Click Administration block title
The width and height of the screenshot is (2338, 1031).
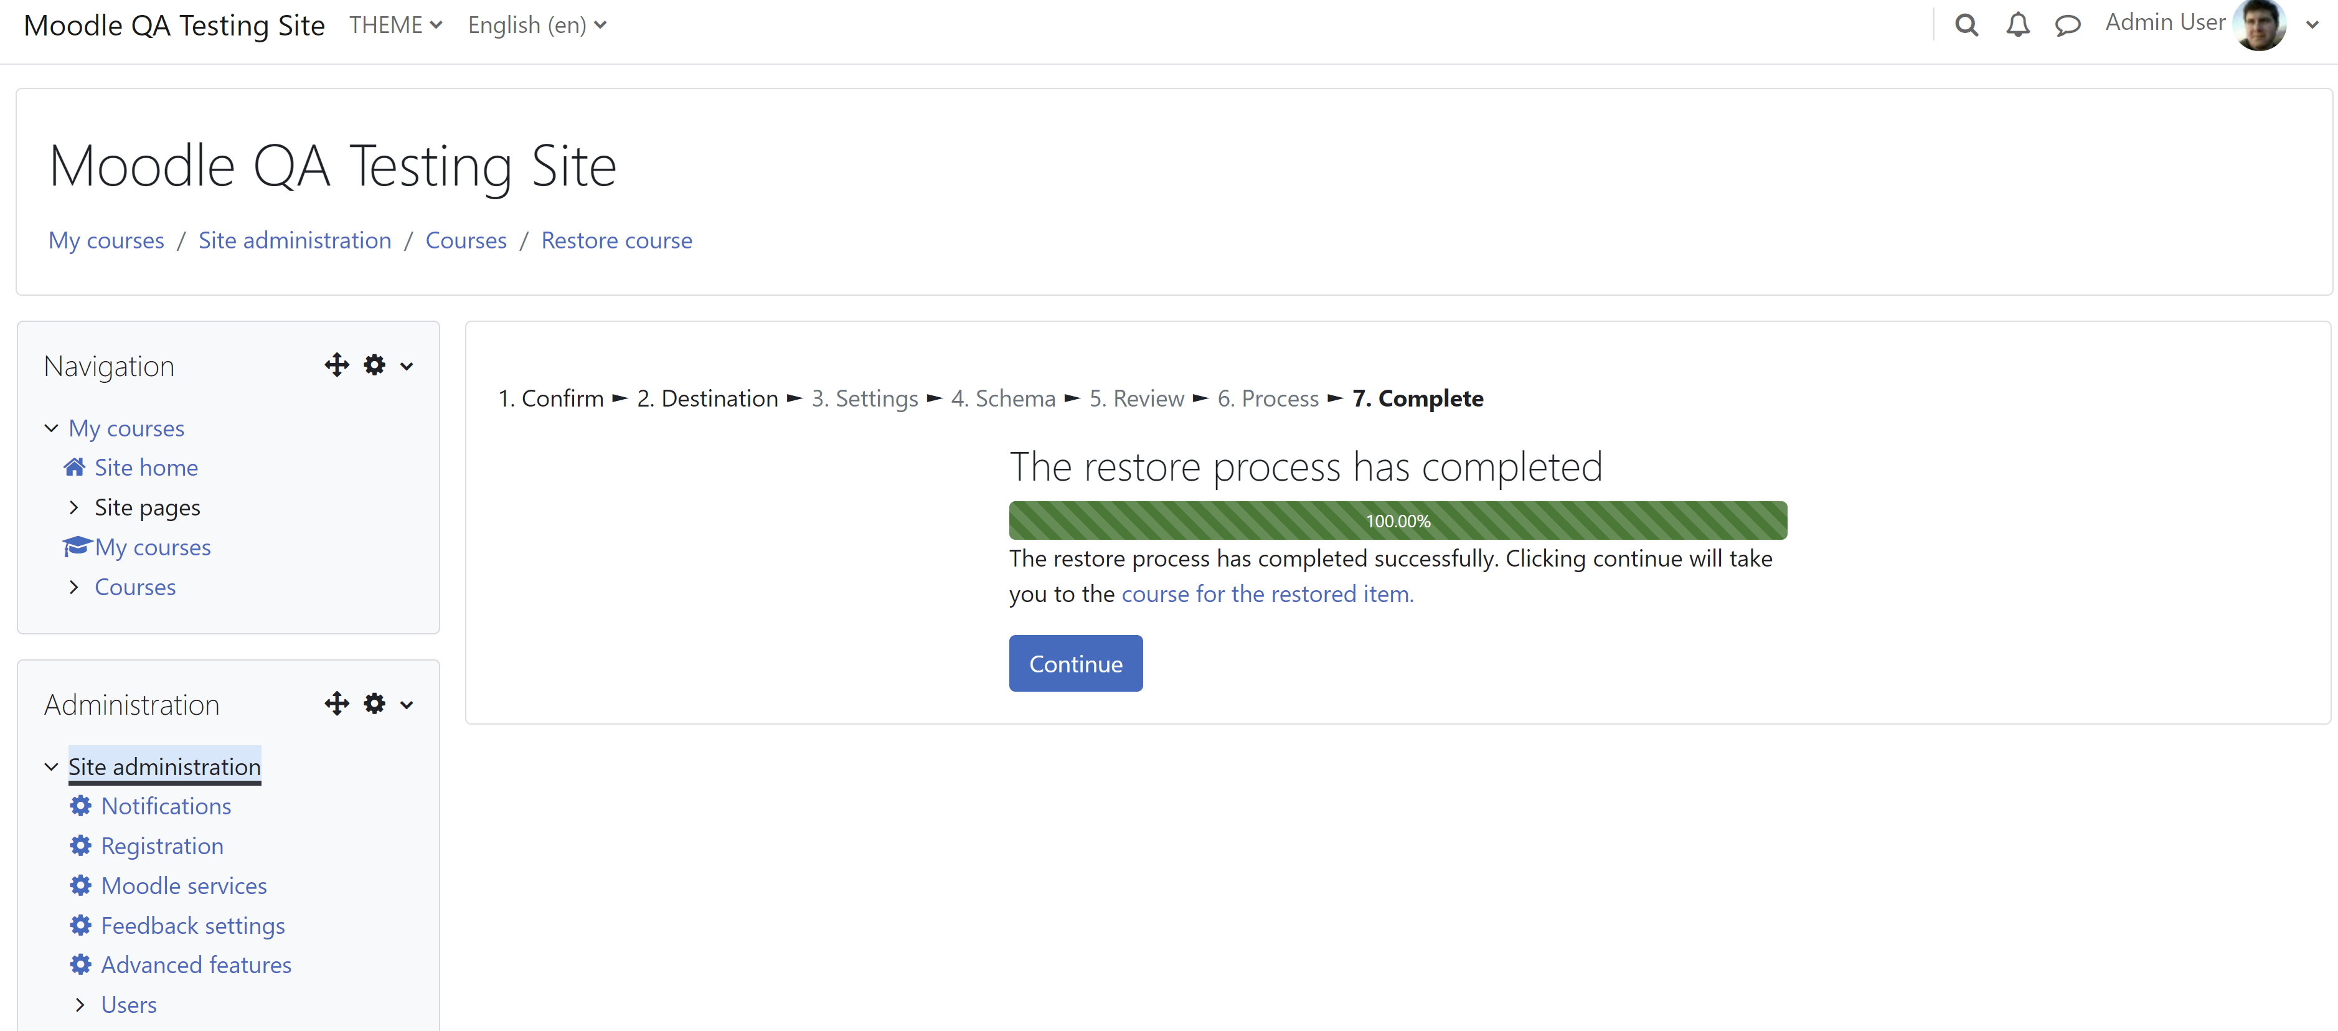coord(131,704)
